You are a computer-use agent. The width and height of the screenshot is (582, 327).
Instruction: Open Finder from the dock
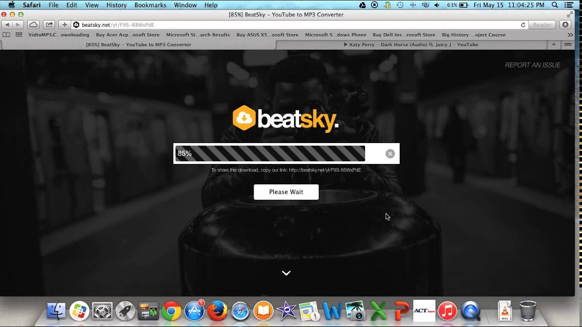(56, 311)
